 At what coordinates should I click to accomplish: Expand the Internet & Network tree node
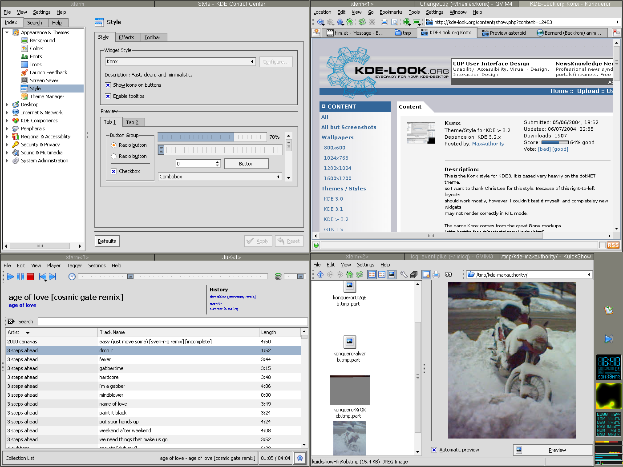(x=7, y=113)
